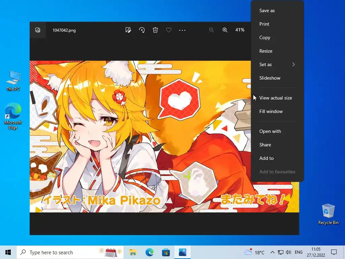Select View actual size
The height and width of the screenshot is (259, 345).
point(278,98)
